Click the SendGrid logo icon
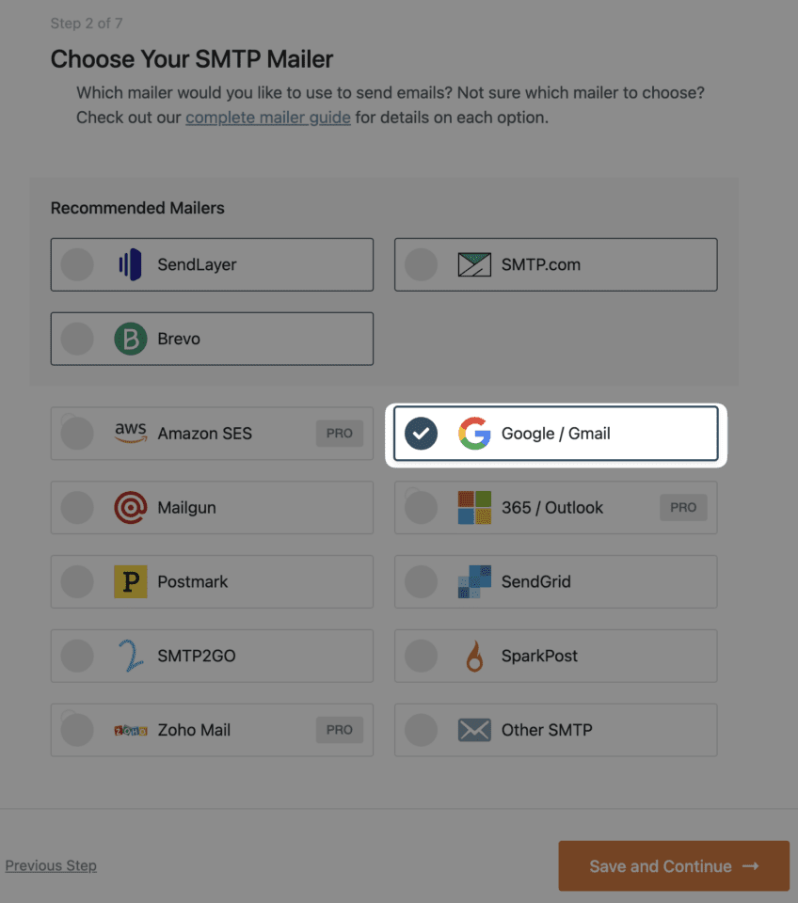The width and height of the screenshot is (798, 903). [x=474, y=582]
